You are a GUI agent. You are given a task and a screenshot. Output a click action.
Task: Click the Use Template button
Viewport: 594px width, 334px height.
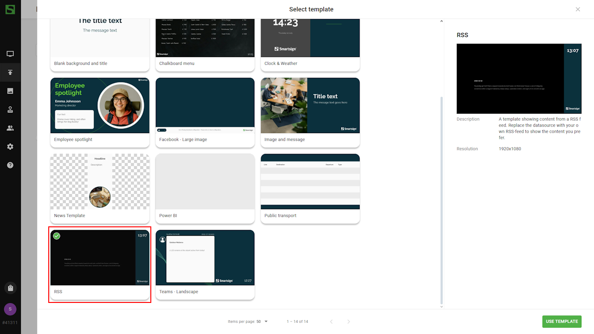[562, 321]
